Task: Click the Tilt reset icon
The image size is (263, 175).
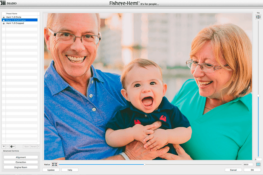Action: (x=258, y=17)
